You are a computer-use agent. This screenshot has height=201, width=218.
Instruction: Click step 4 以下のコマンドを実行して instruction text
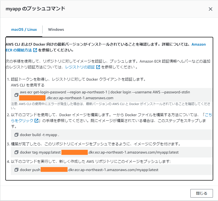point(91,161)
